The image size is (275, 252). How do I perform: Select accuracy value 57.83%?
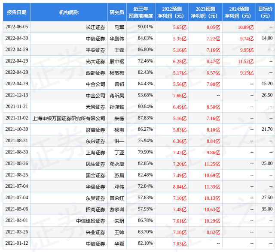pos(145,198)
